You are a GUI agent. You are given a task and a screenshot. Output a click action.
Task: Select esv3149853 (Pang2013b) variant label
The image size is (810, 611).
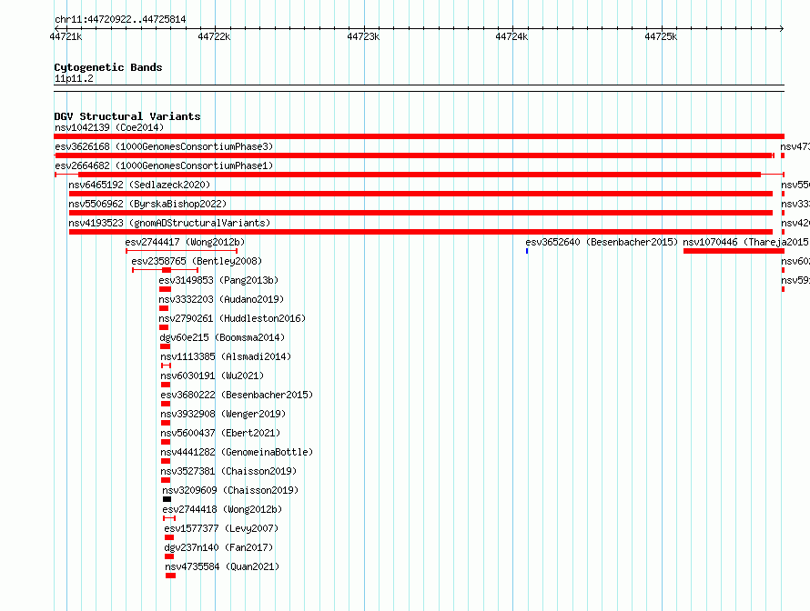(x=218, y=280)
